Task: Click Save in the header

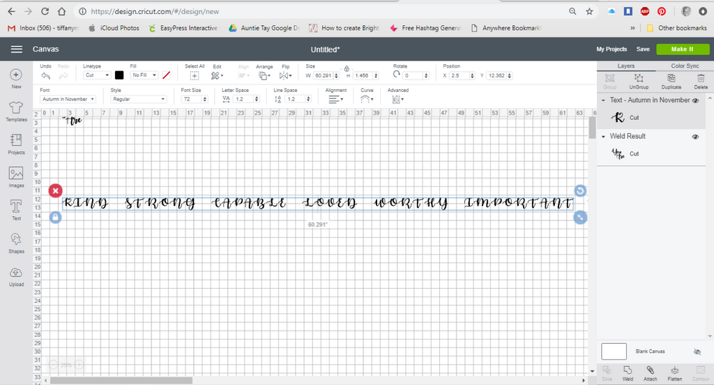Action: (x=643, y=50)
